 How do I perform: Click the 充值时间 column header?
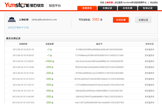[x=23, y=44]
